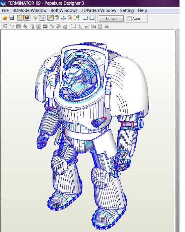Click the gray notebook-style icon
185x232 pixels.
[32, 26]
